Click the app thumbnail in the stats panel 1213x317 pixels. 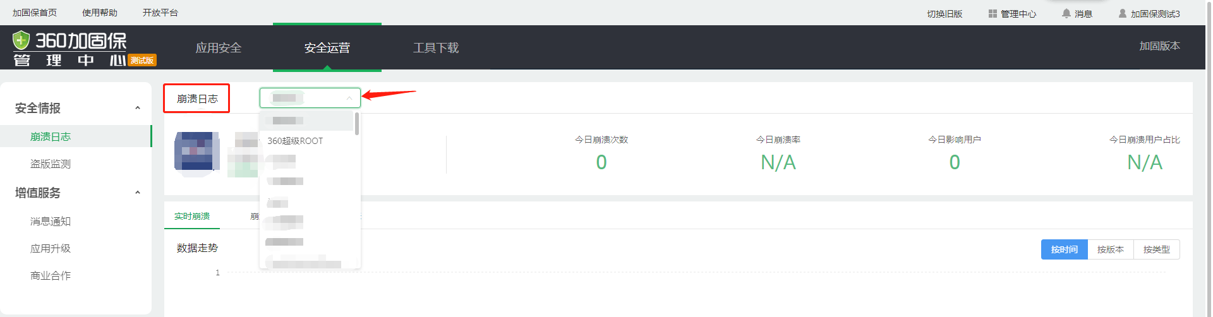click(196, 151)
